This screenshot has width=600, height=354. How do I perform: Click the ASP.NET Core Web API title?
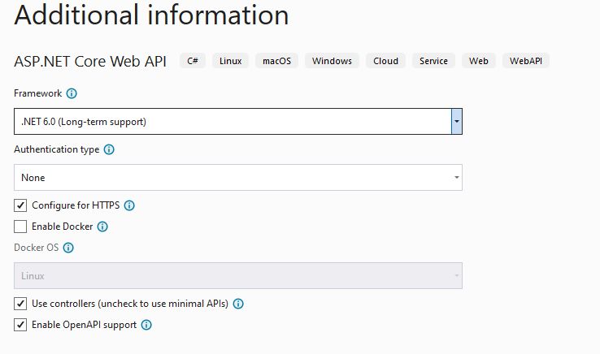click(90, 61)
